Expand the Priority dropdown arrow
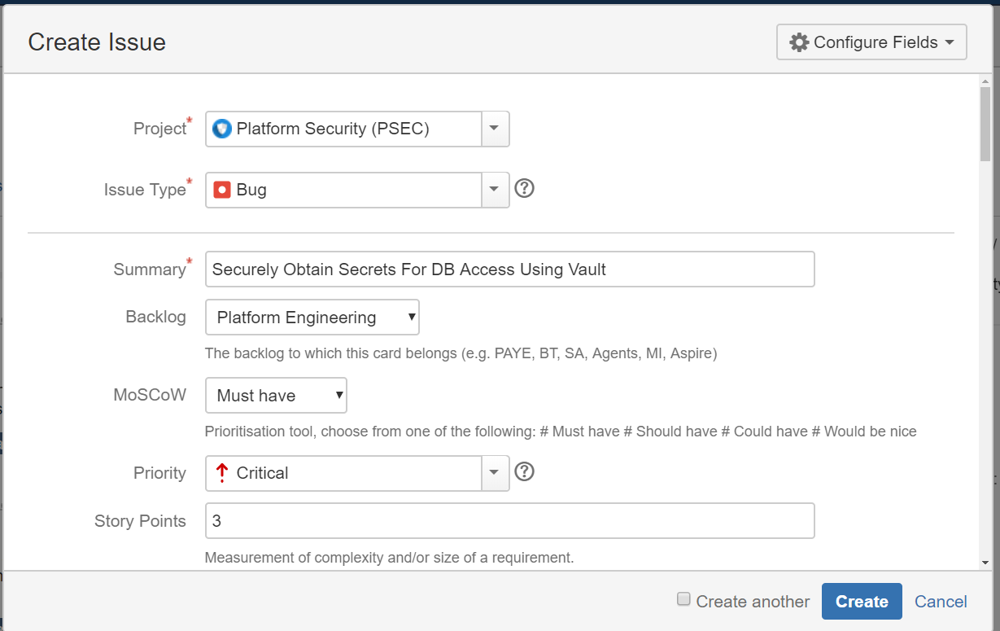The image size is (1000, 631). tap(496, 473)
